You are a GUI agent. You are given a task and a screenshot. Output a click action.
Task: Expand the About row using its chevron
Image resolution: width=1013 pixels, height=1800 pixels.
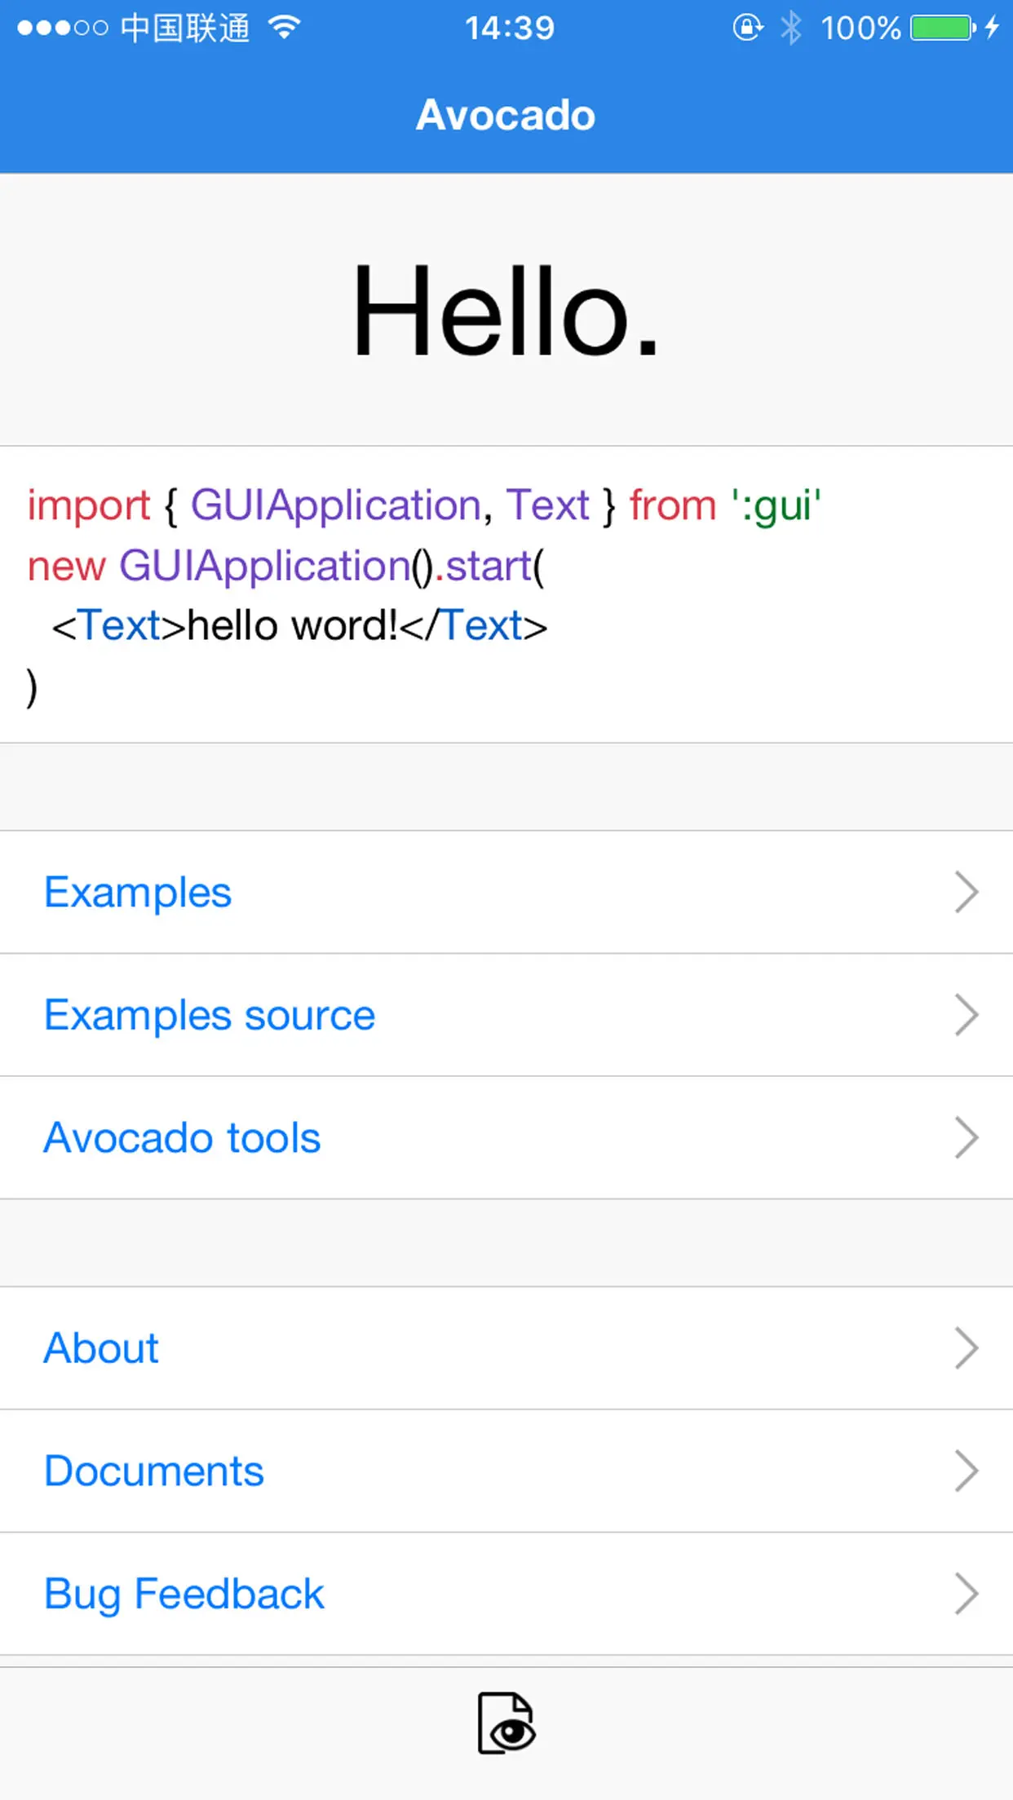tap(967, 1348)
